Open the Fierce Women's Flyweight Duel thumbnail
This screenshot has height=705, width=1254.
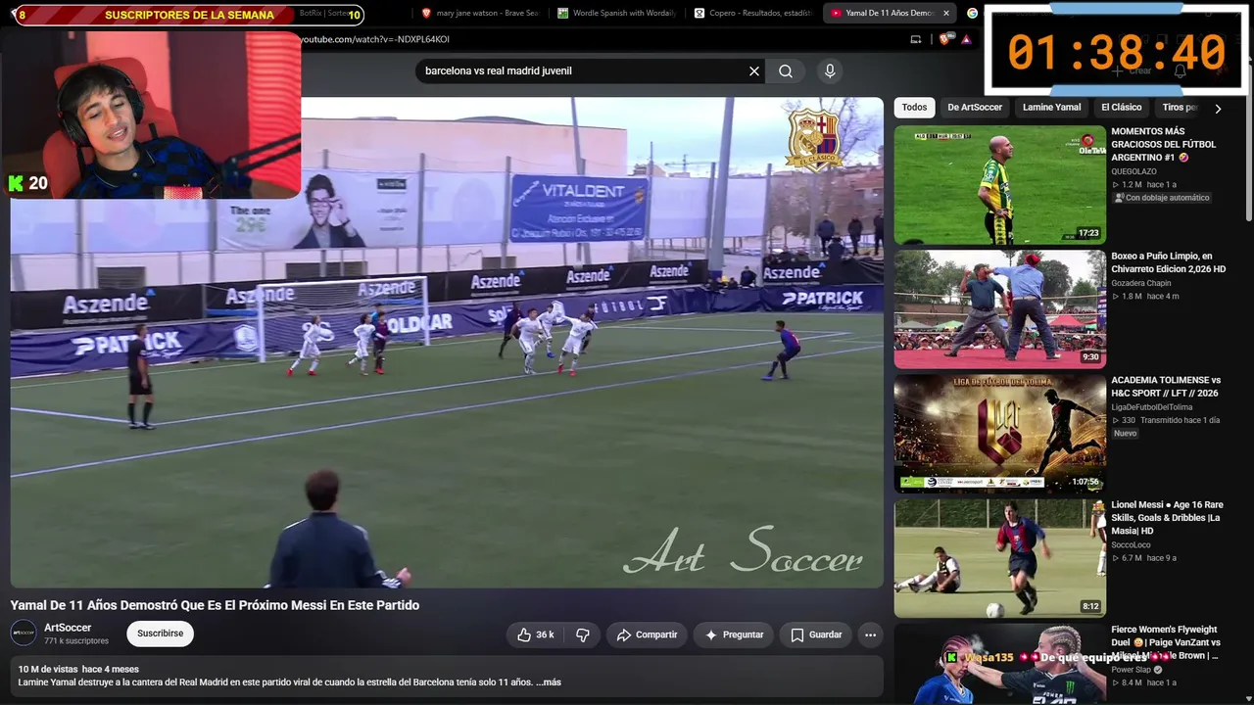coord(999,664)
